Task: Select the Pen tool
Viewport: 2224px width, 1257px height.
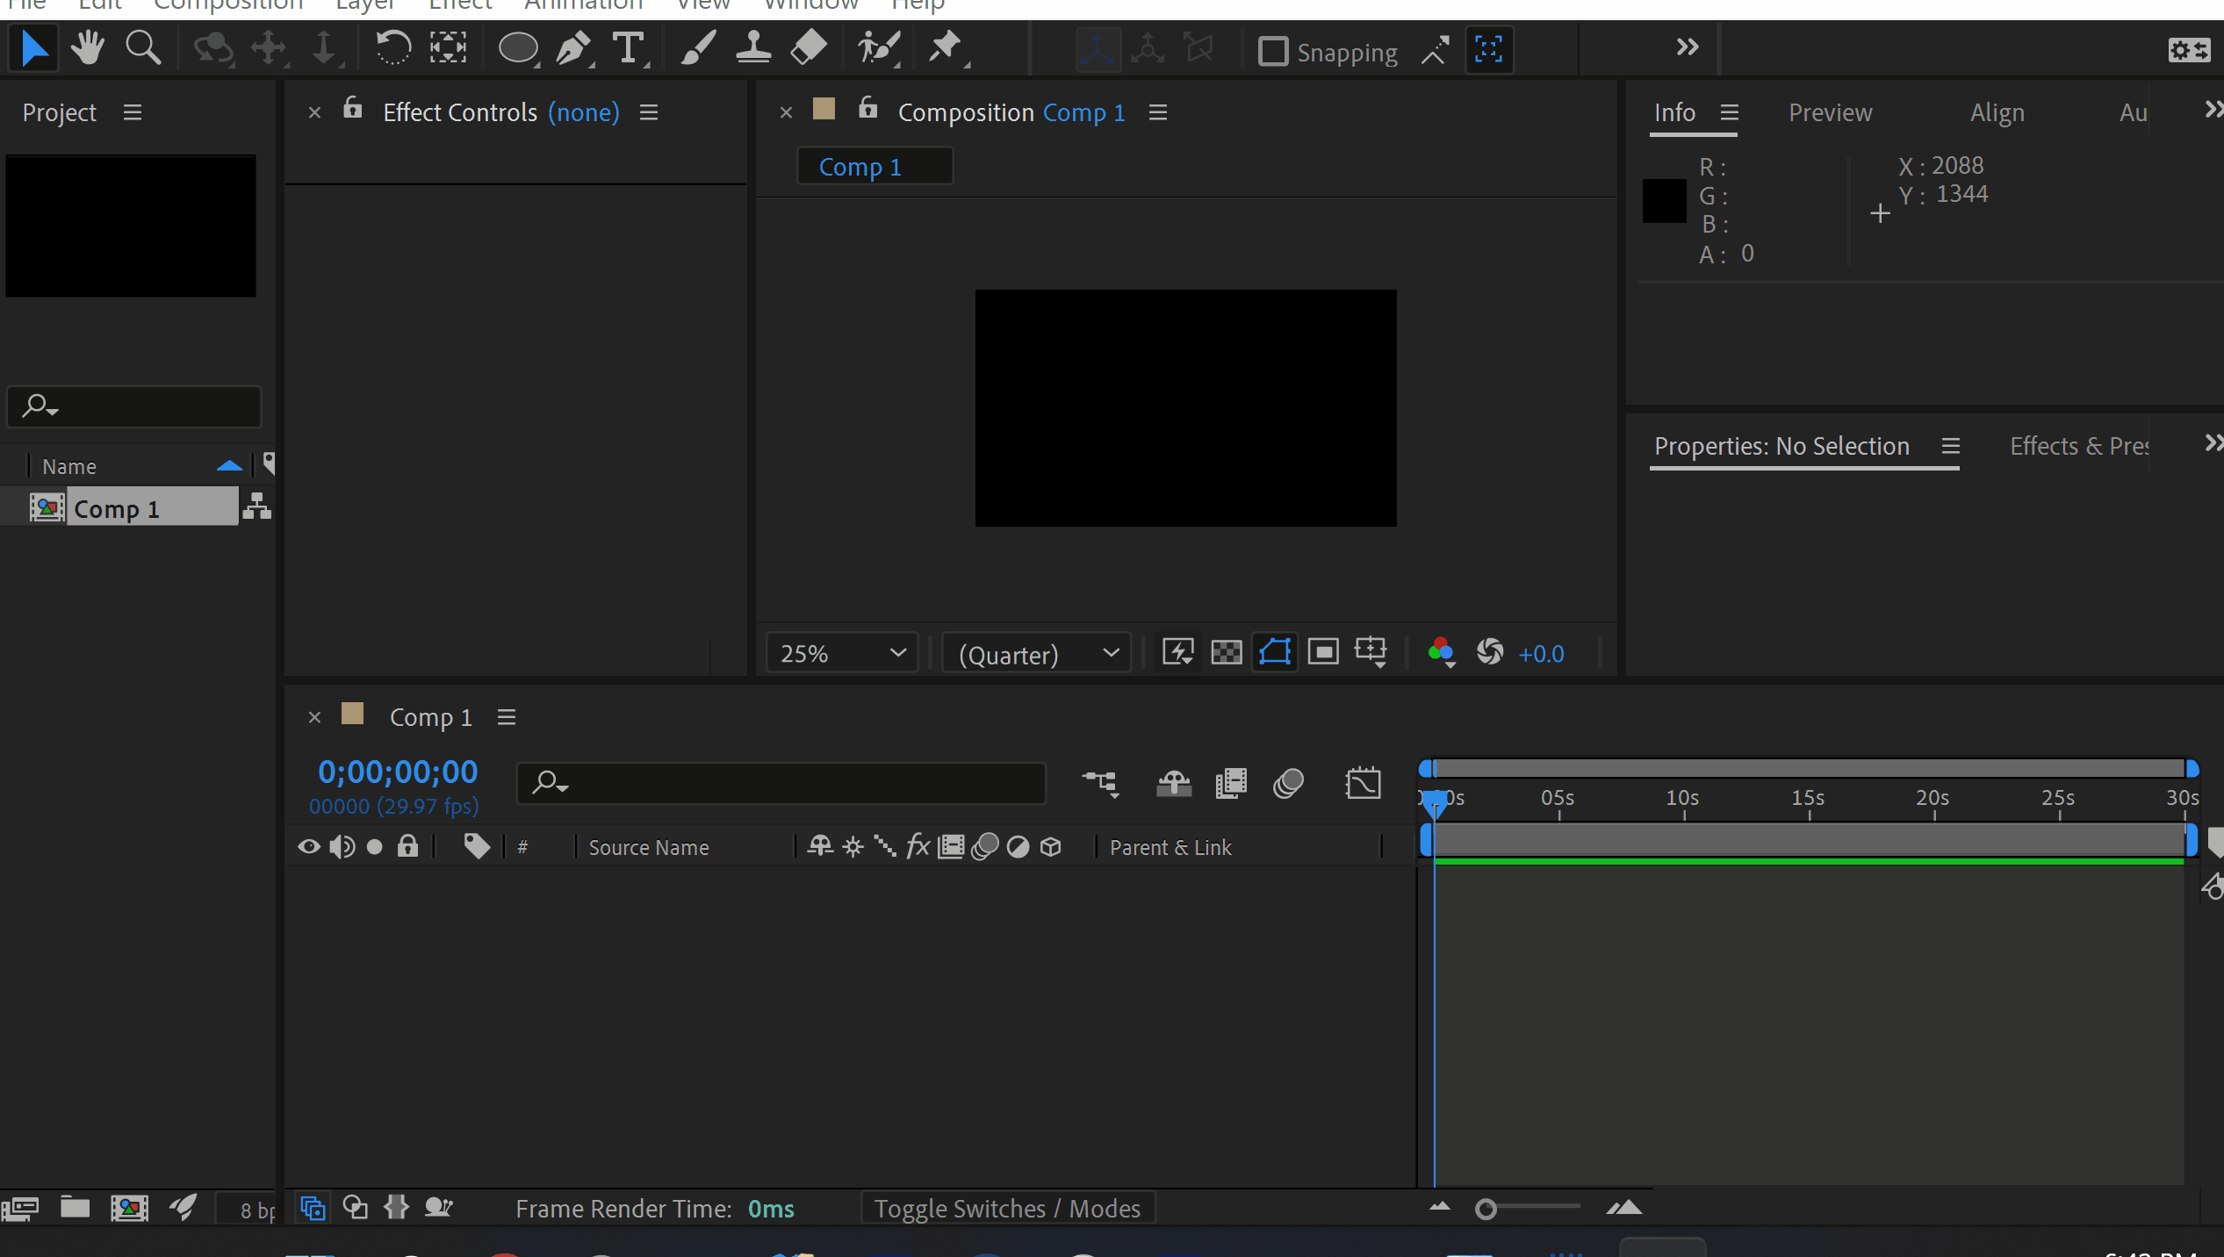Action: tap(573, 48)
